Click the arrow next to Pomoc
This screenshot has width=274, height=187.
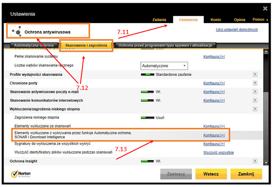267,20
